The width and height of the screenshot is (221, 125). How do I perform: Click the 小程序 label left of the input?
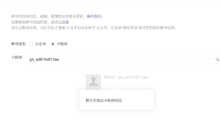tap(17, 57)
